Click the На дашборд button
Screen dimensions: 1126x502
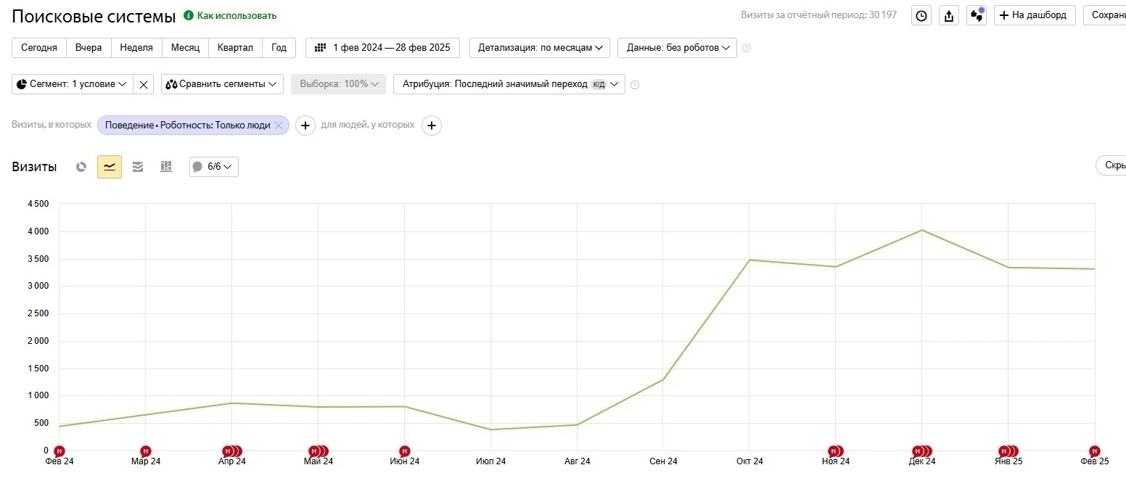[1035, 15]
